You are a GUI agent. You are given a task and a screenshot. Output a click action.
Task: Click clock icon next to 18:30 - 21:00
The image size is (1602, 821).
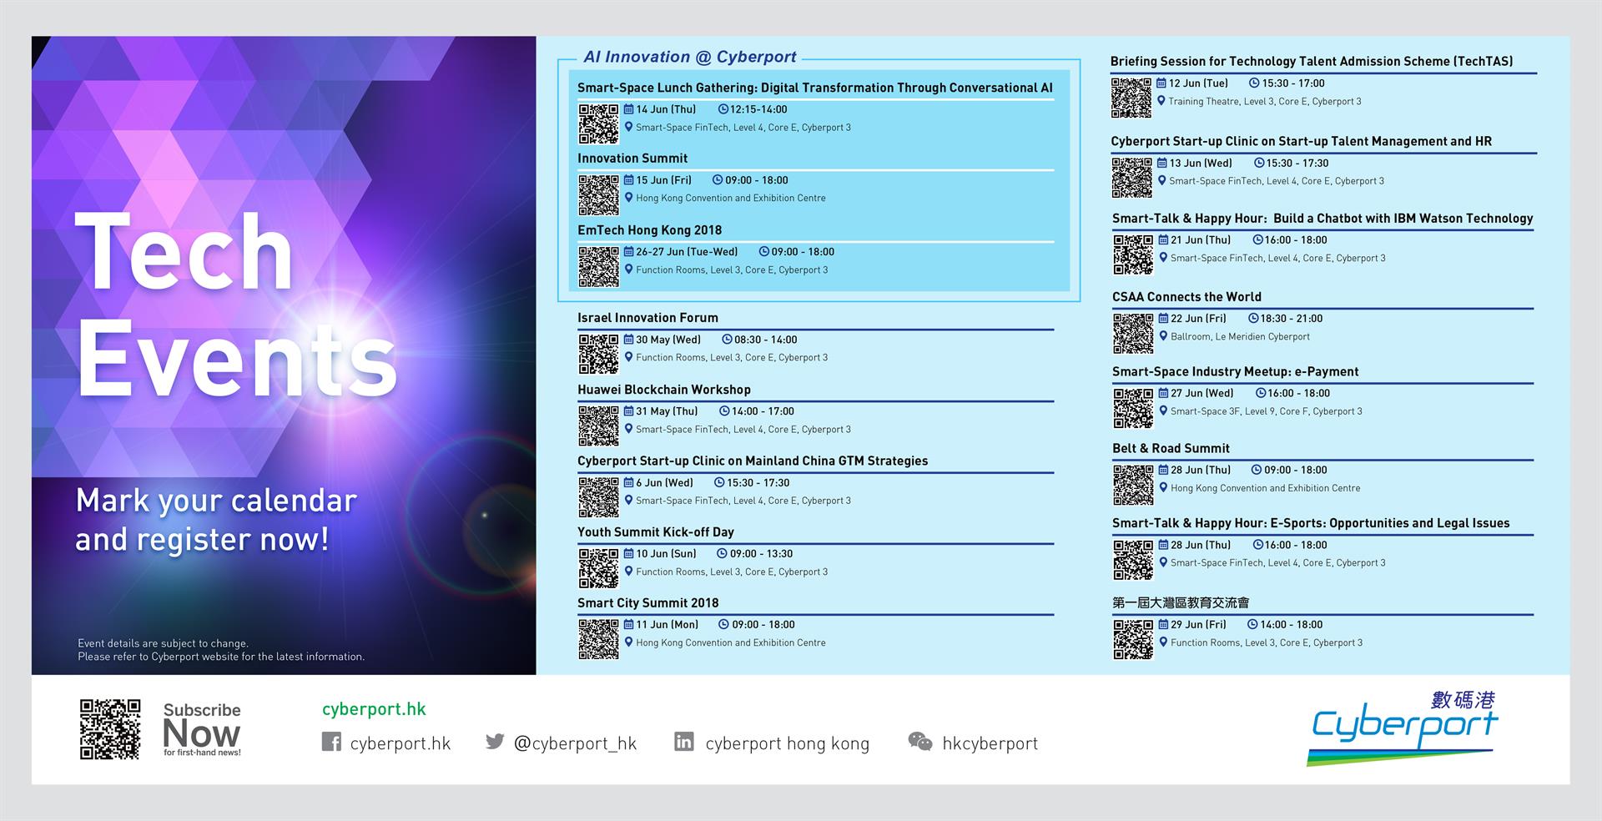[1253, 318]
